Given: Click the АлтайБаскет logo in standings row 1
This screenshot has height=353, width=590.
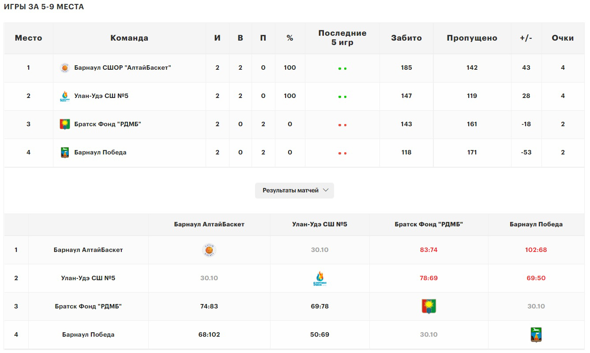Looking at the screenshot, I should click(65, 68).
